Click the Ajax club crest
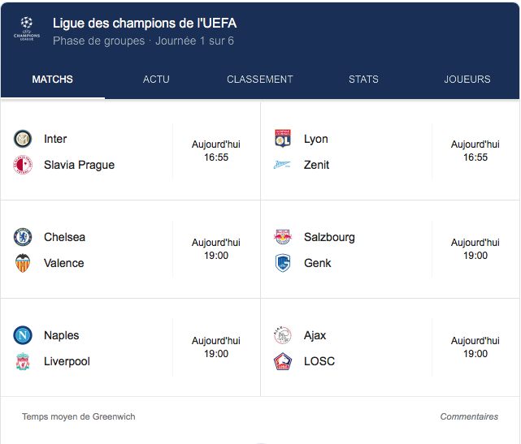 (x=283, y=335)
